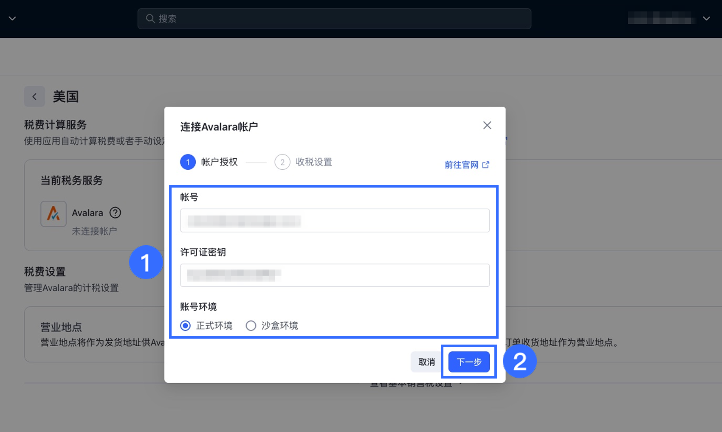Click the back arrow next to 美国

[x=34, y=96]
